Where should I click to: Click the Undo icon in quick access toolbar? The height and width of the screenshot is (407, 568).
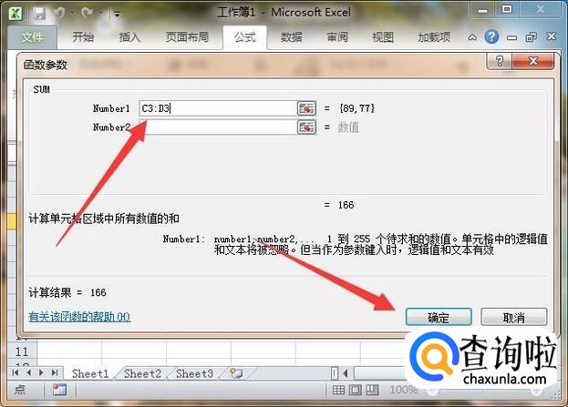tap(59, 14)
